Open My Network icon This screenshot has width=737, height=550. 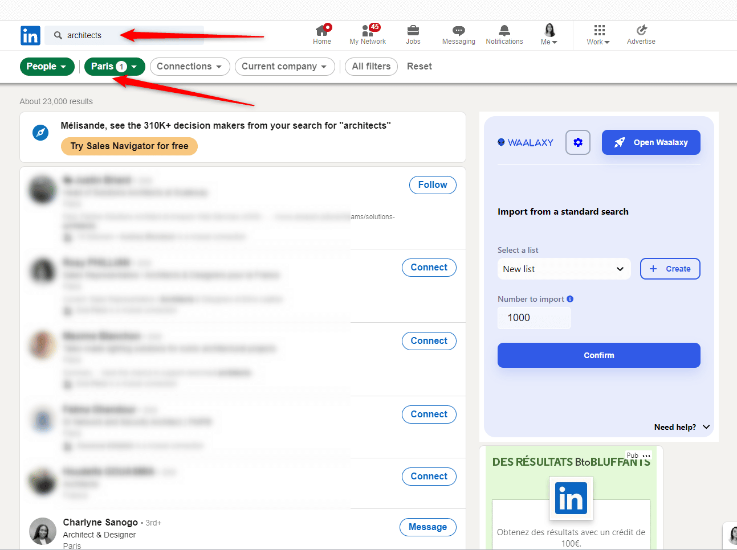click(x=368, y=30)
